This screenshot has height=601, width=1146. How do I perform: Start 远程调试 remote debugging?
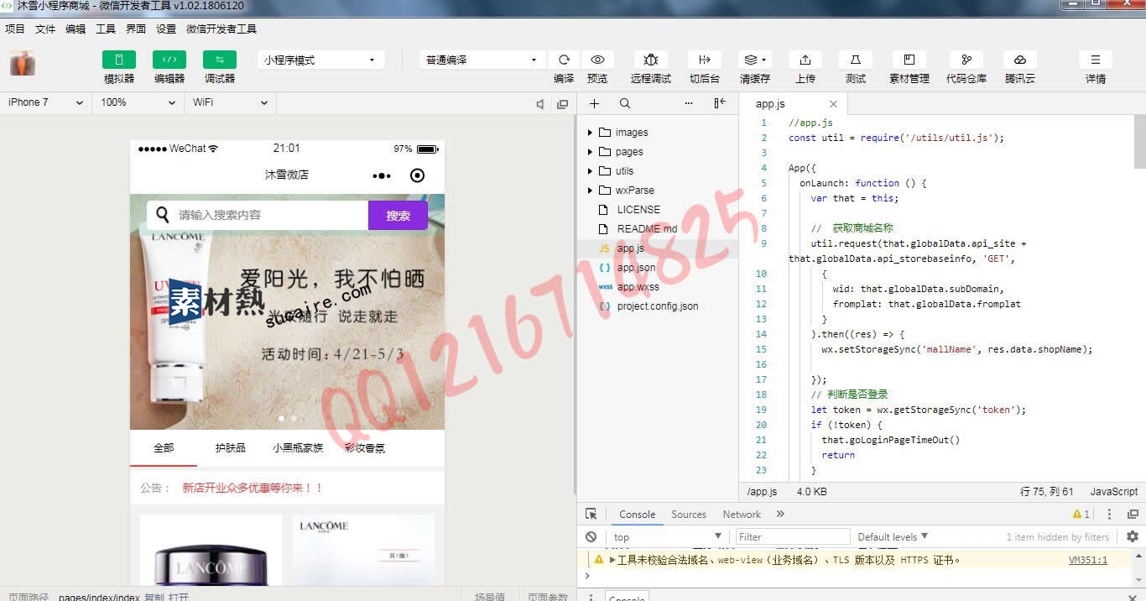point(651,60)
